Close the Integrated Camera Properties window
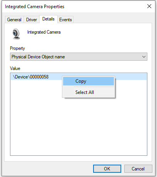This screenshot has width=157, height=177. tap(149, 6)
